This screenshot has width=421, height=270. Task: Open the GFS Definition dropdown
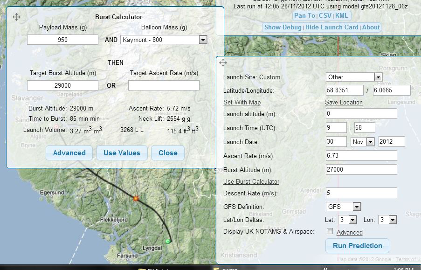pyautogui.click(x=344, y=207)
